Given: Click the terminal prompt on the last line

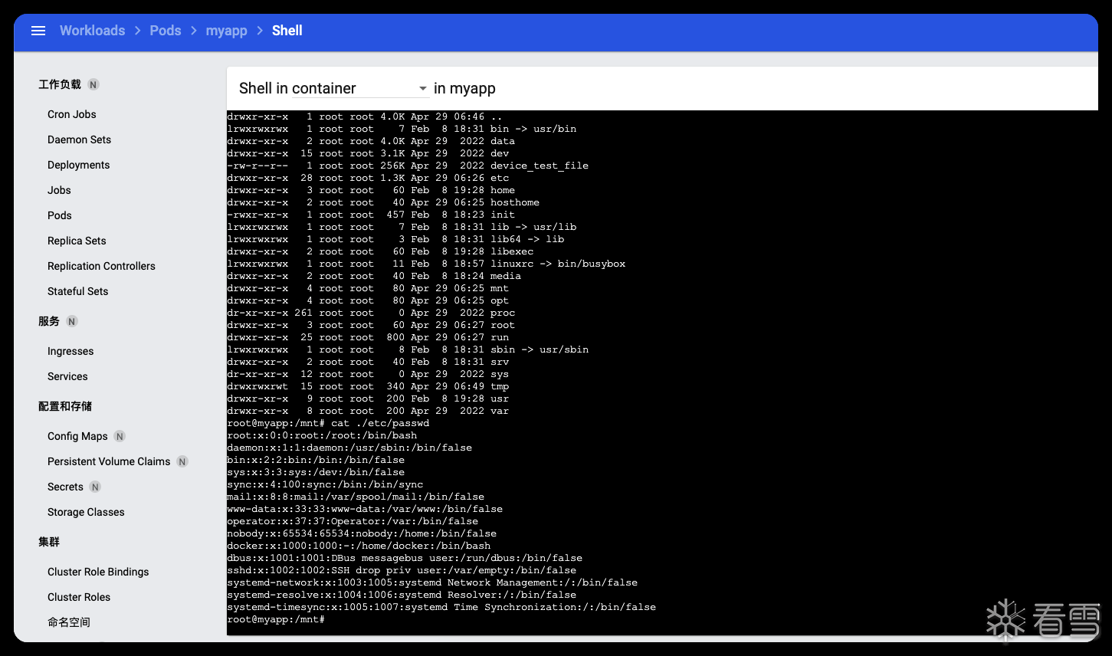Looking at the screenshot, I should click(x=276, y=619).
